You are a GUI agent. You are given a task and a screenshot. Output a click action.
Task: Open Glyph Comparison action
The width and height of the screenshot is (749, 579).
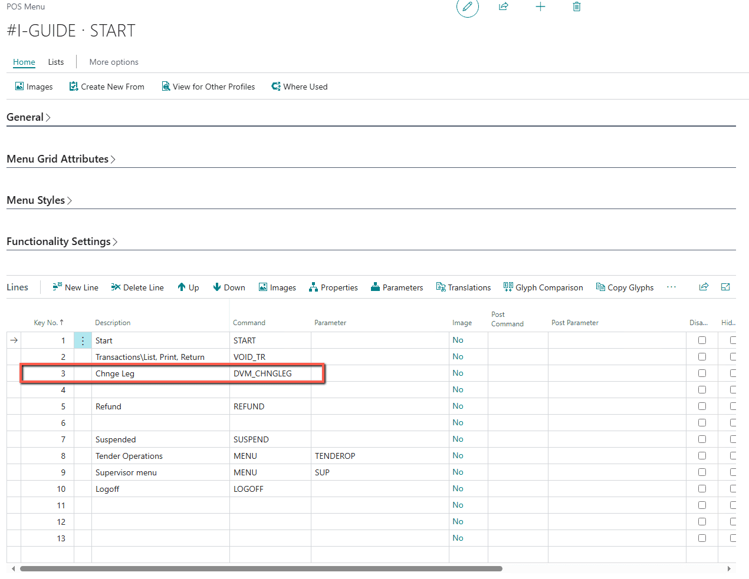(543, 287)
